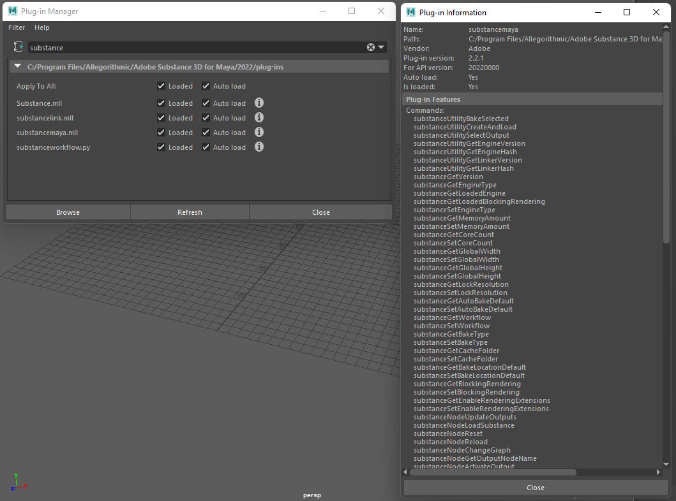676x501 pixels.
Task: Click the Browse button
Action: point(68,212)
